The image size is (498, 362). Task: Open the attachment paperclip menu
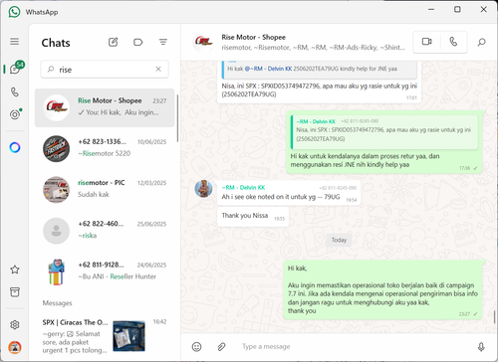pos(221,347)
